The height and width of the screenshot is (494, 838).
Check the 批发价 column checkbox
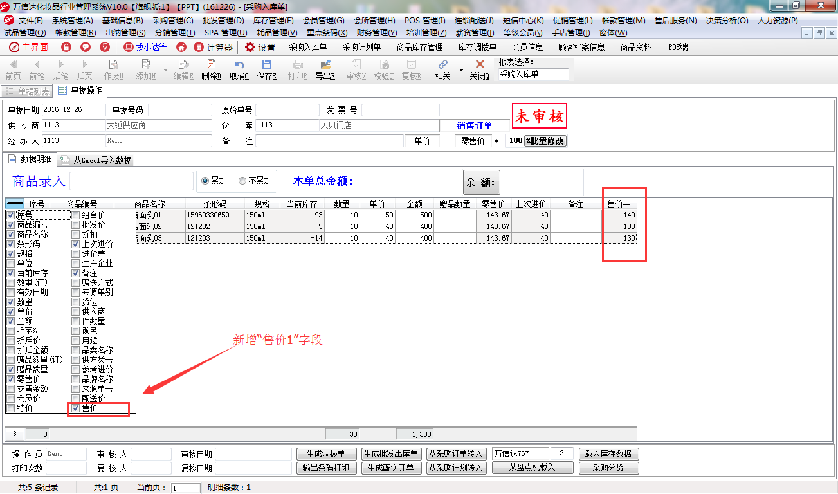pyautogui.click(x=76, y=224)
